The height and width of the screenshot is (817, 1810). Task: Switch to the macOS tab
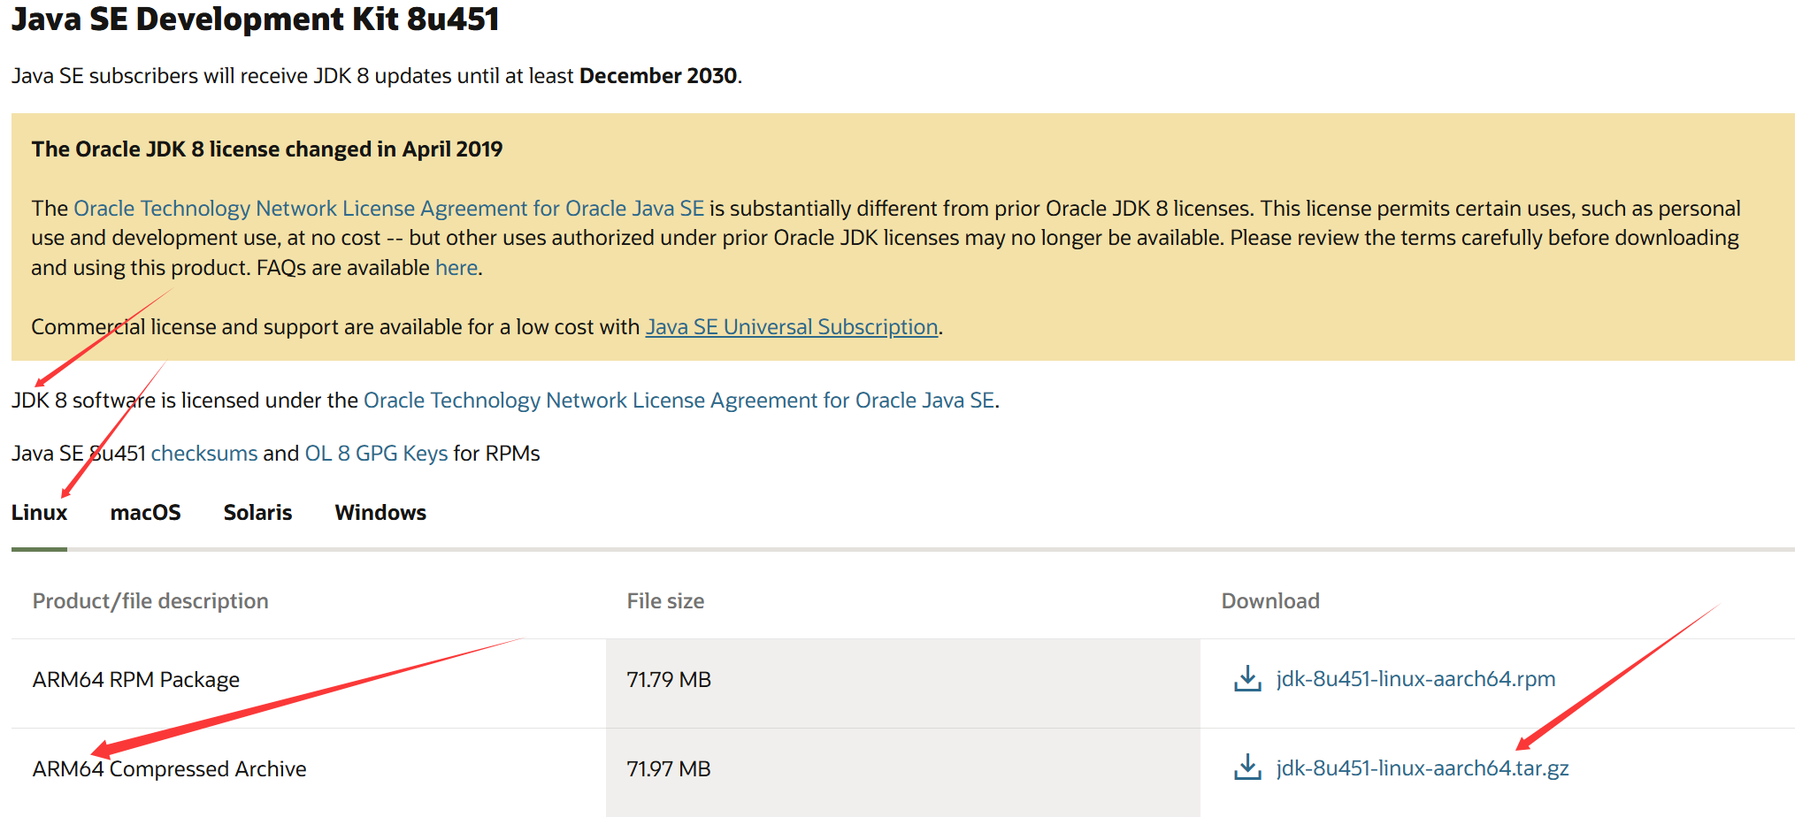point(145,513)
